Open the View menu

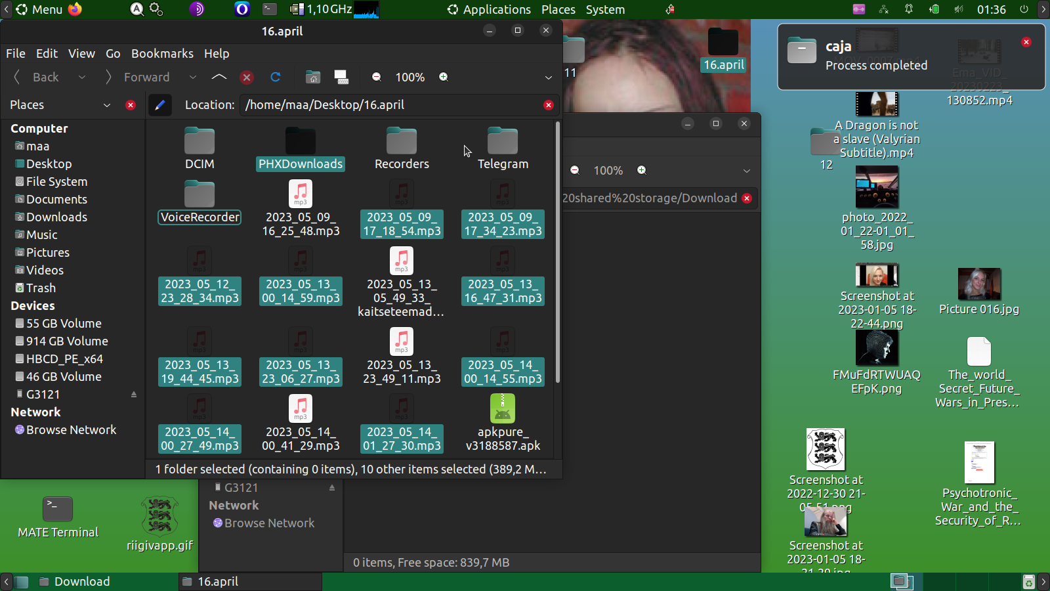pos(81,54)
